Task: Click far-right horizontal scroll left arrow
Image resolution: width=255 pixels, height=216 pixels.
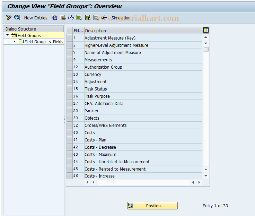Action: pos(193,182)
